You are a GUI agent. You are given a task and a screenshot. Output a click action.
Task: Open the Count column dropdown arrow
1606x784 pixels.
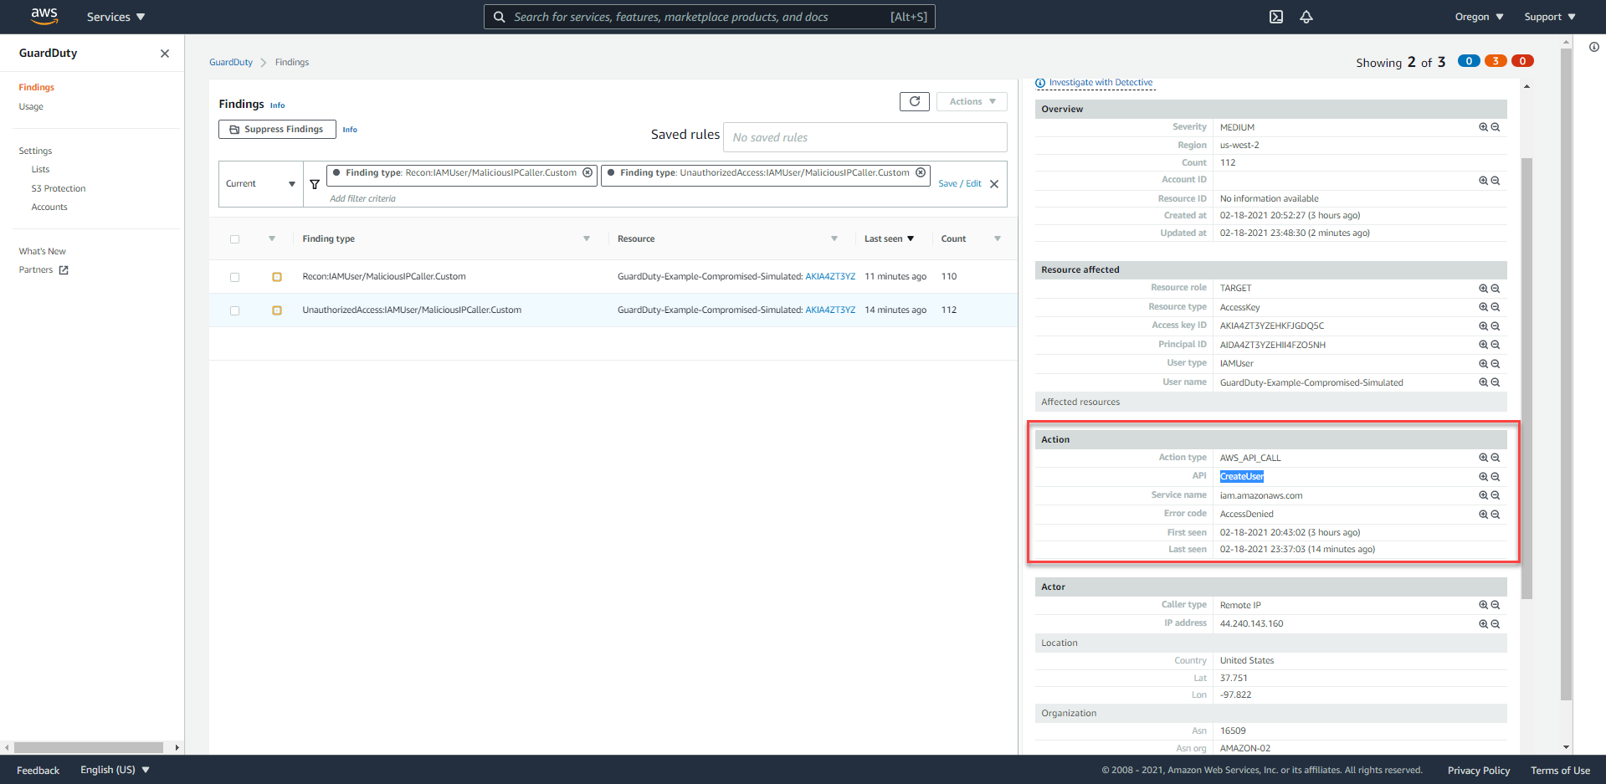[998, 239]
